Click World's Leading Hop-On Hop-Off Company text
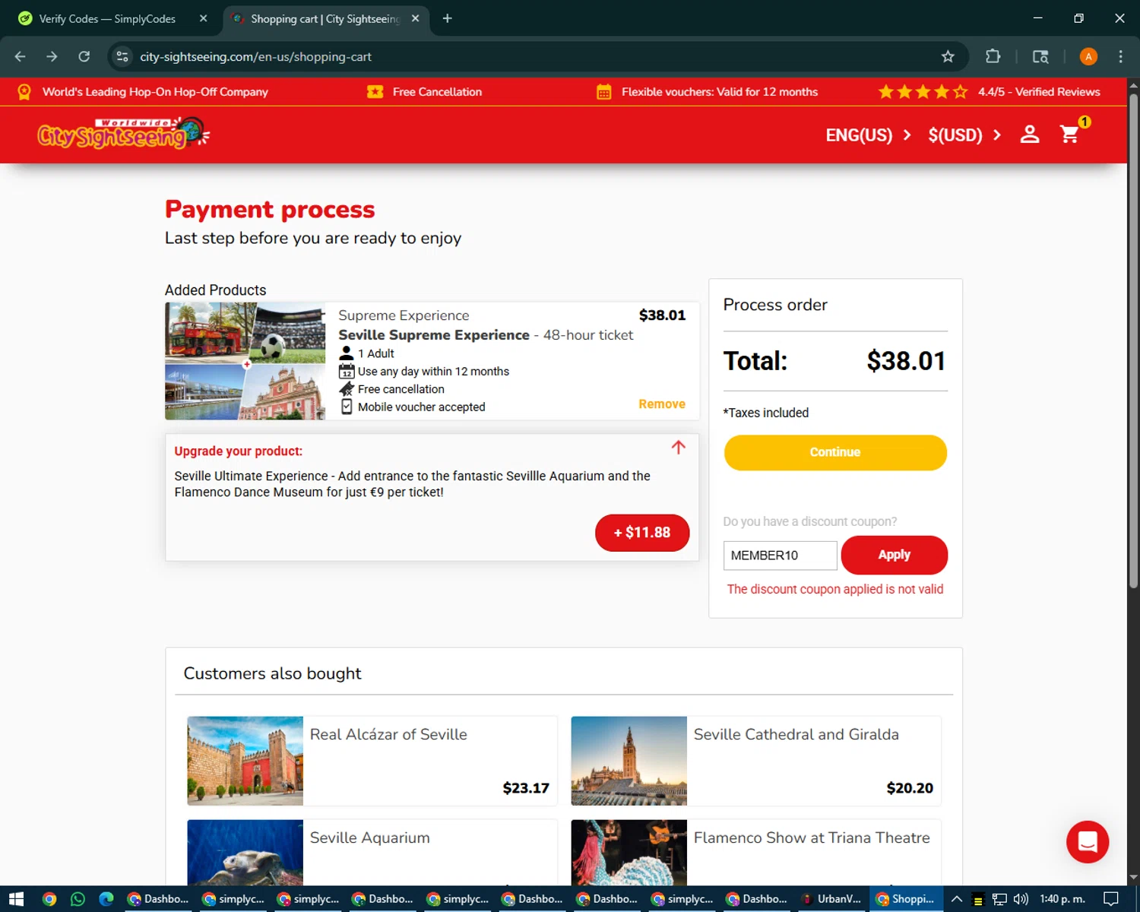 155,92
